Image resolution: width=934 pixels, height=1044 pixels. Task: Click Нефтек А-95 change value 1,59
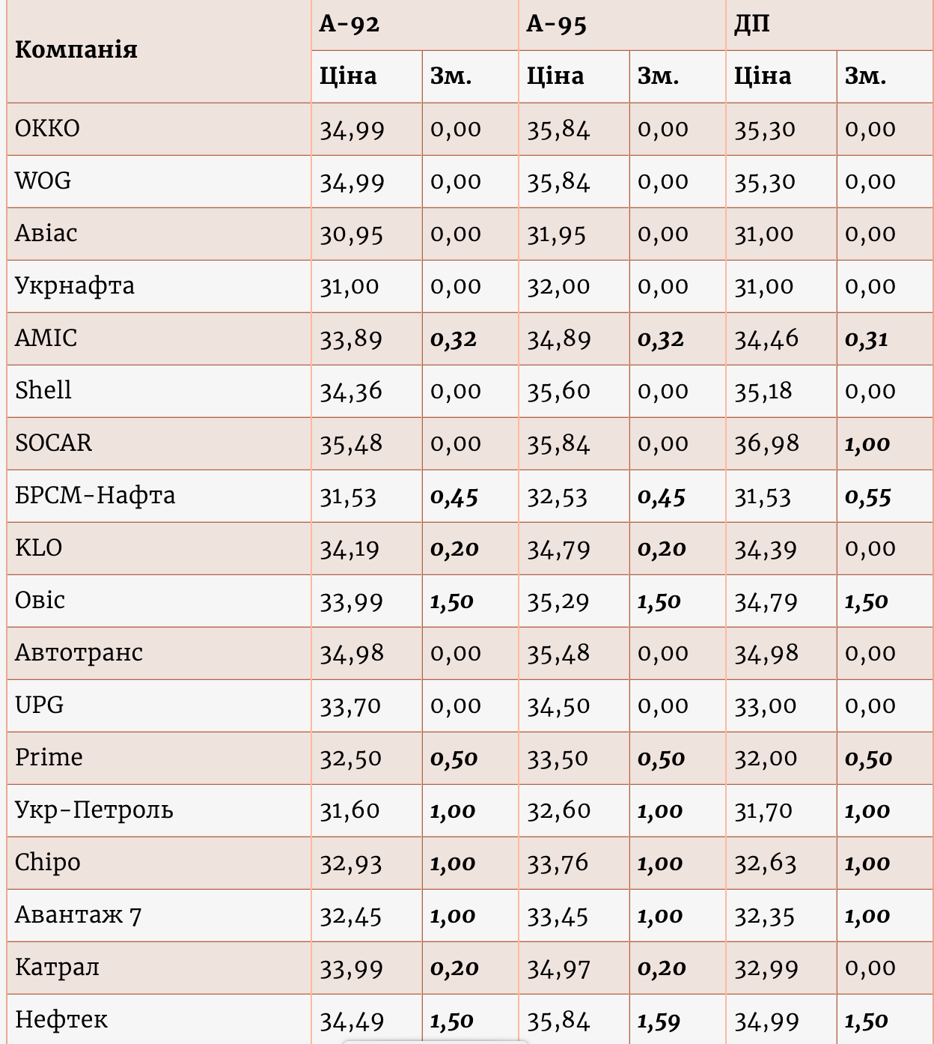click(659, 1021)
